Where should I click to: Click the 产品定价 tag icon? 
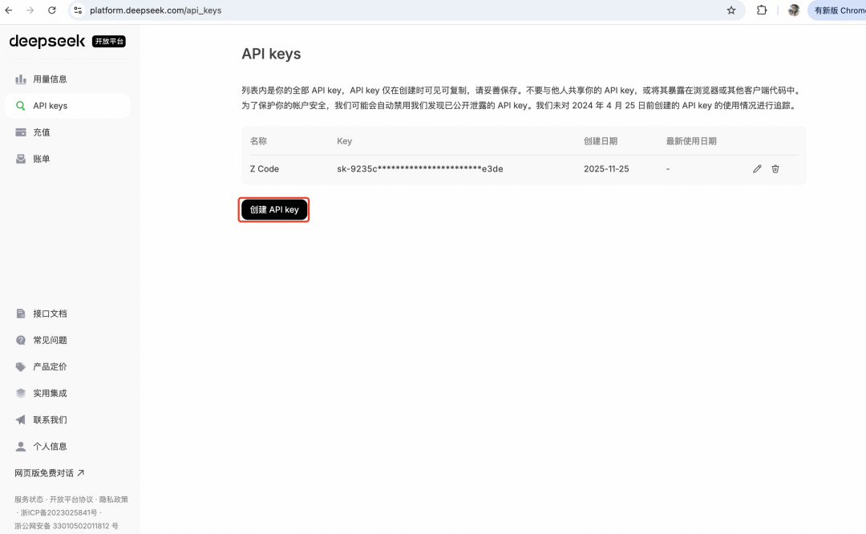(20, 366)
